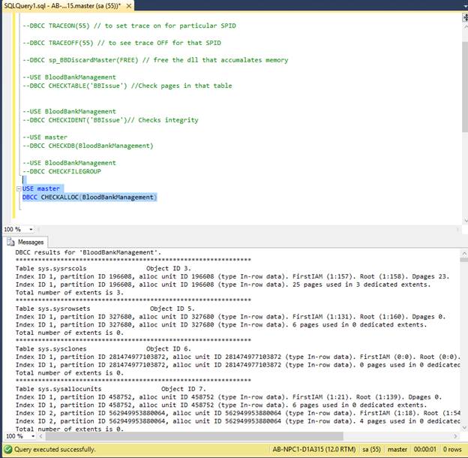
Task: Click the right arrow of Messages horizontal scrollbar
Action: 455,436
